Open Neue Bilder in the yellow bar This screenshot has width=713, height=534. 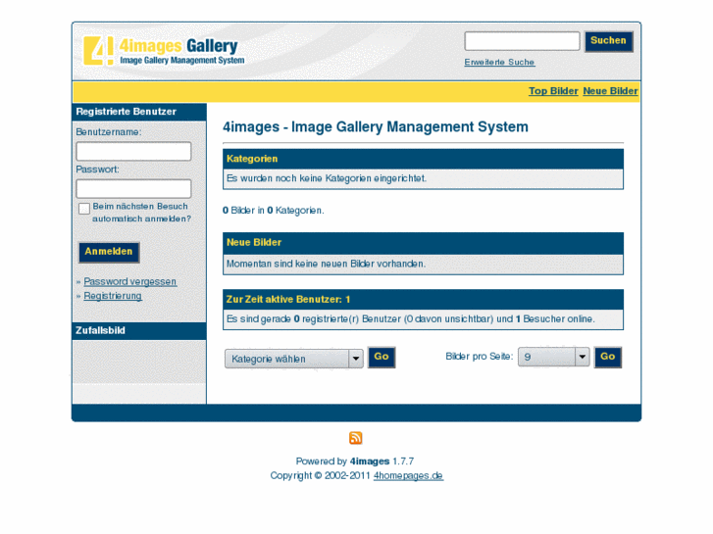610,91
